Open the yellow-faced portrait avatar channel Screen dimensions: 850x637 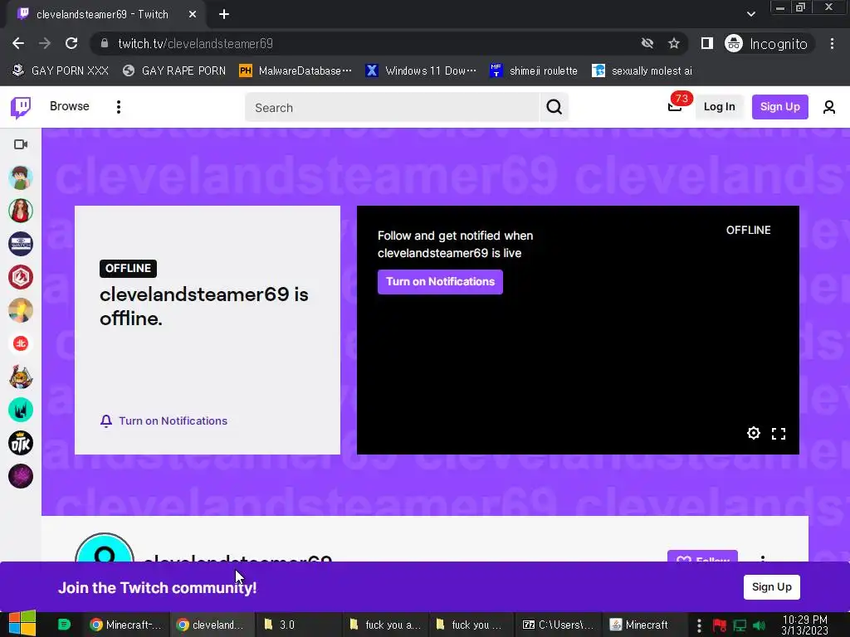point(21,310)
